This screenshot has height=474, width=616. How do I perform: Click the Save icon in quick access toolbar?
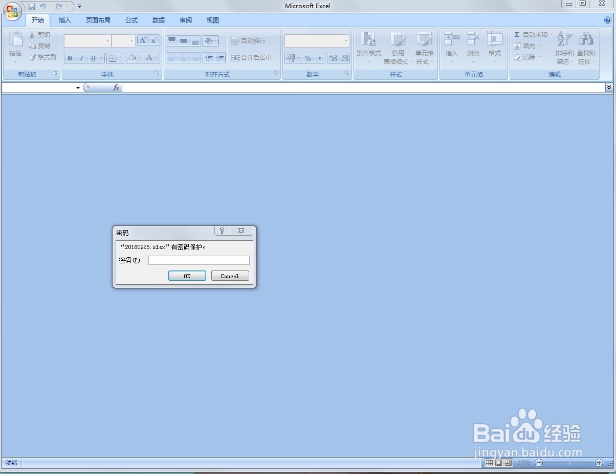32,7
